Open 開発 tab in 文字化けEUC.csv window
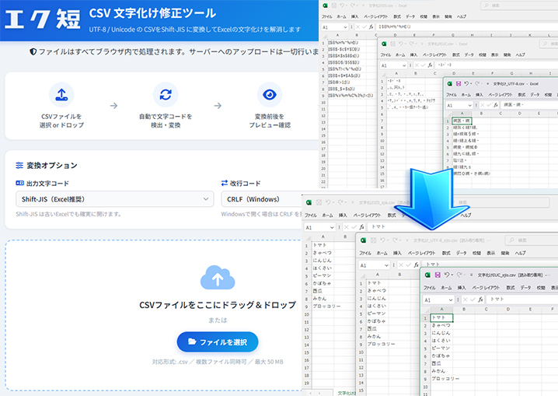The width and height of the screenshot is (558, 396). tap(507, 54)
